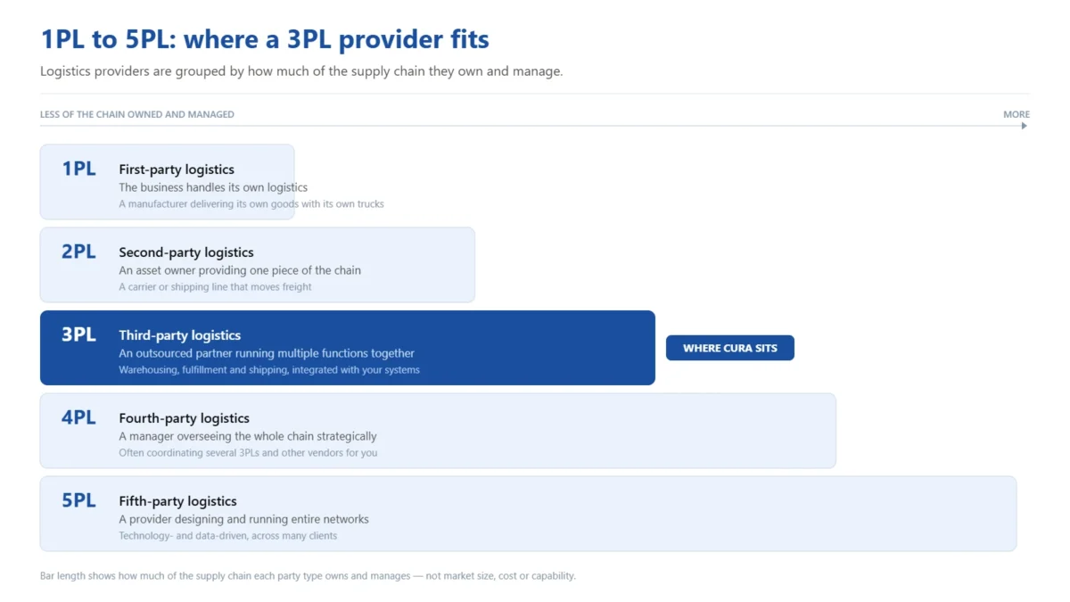Select the "Third-party logistics" title

pyautogui.click(x=180, y=335)
